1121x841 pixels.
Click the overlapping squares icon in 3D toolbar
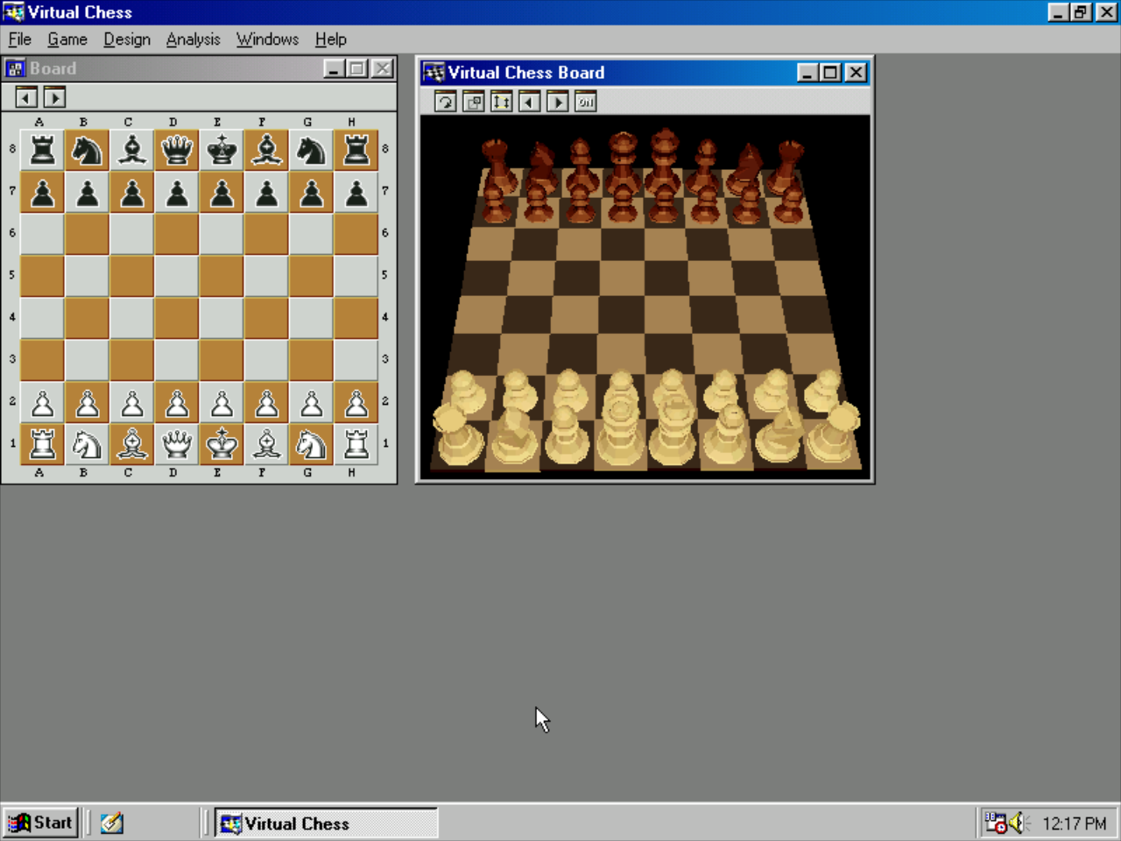[x=473, y=102]
